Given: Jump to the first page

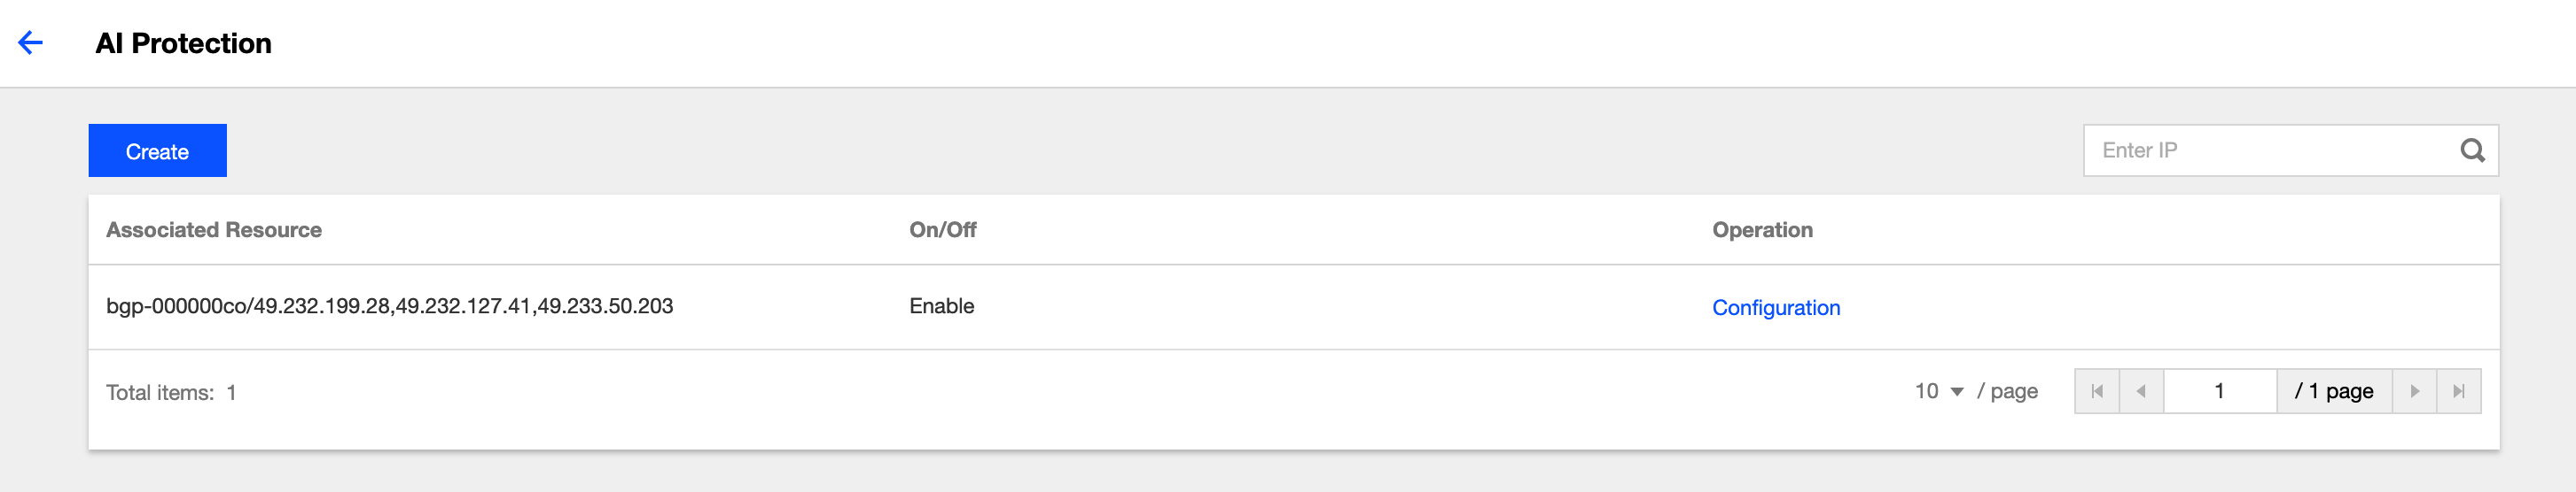Looking at the screenshot, I should click(x=2097, y=391).
